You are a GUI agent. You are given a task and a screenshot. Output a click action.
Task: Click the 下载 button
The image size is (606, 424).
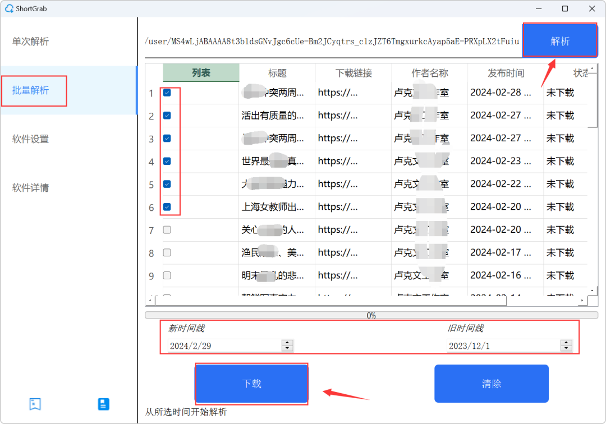pos(251,384)
